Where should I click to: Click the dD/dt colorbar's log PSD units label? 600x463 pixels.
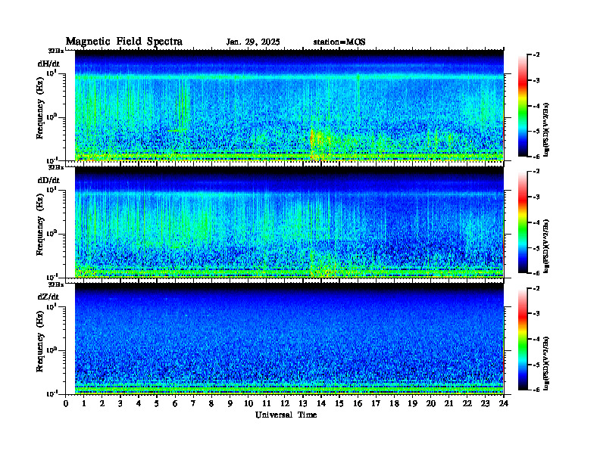click(x=546, y=246)
